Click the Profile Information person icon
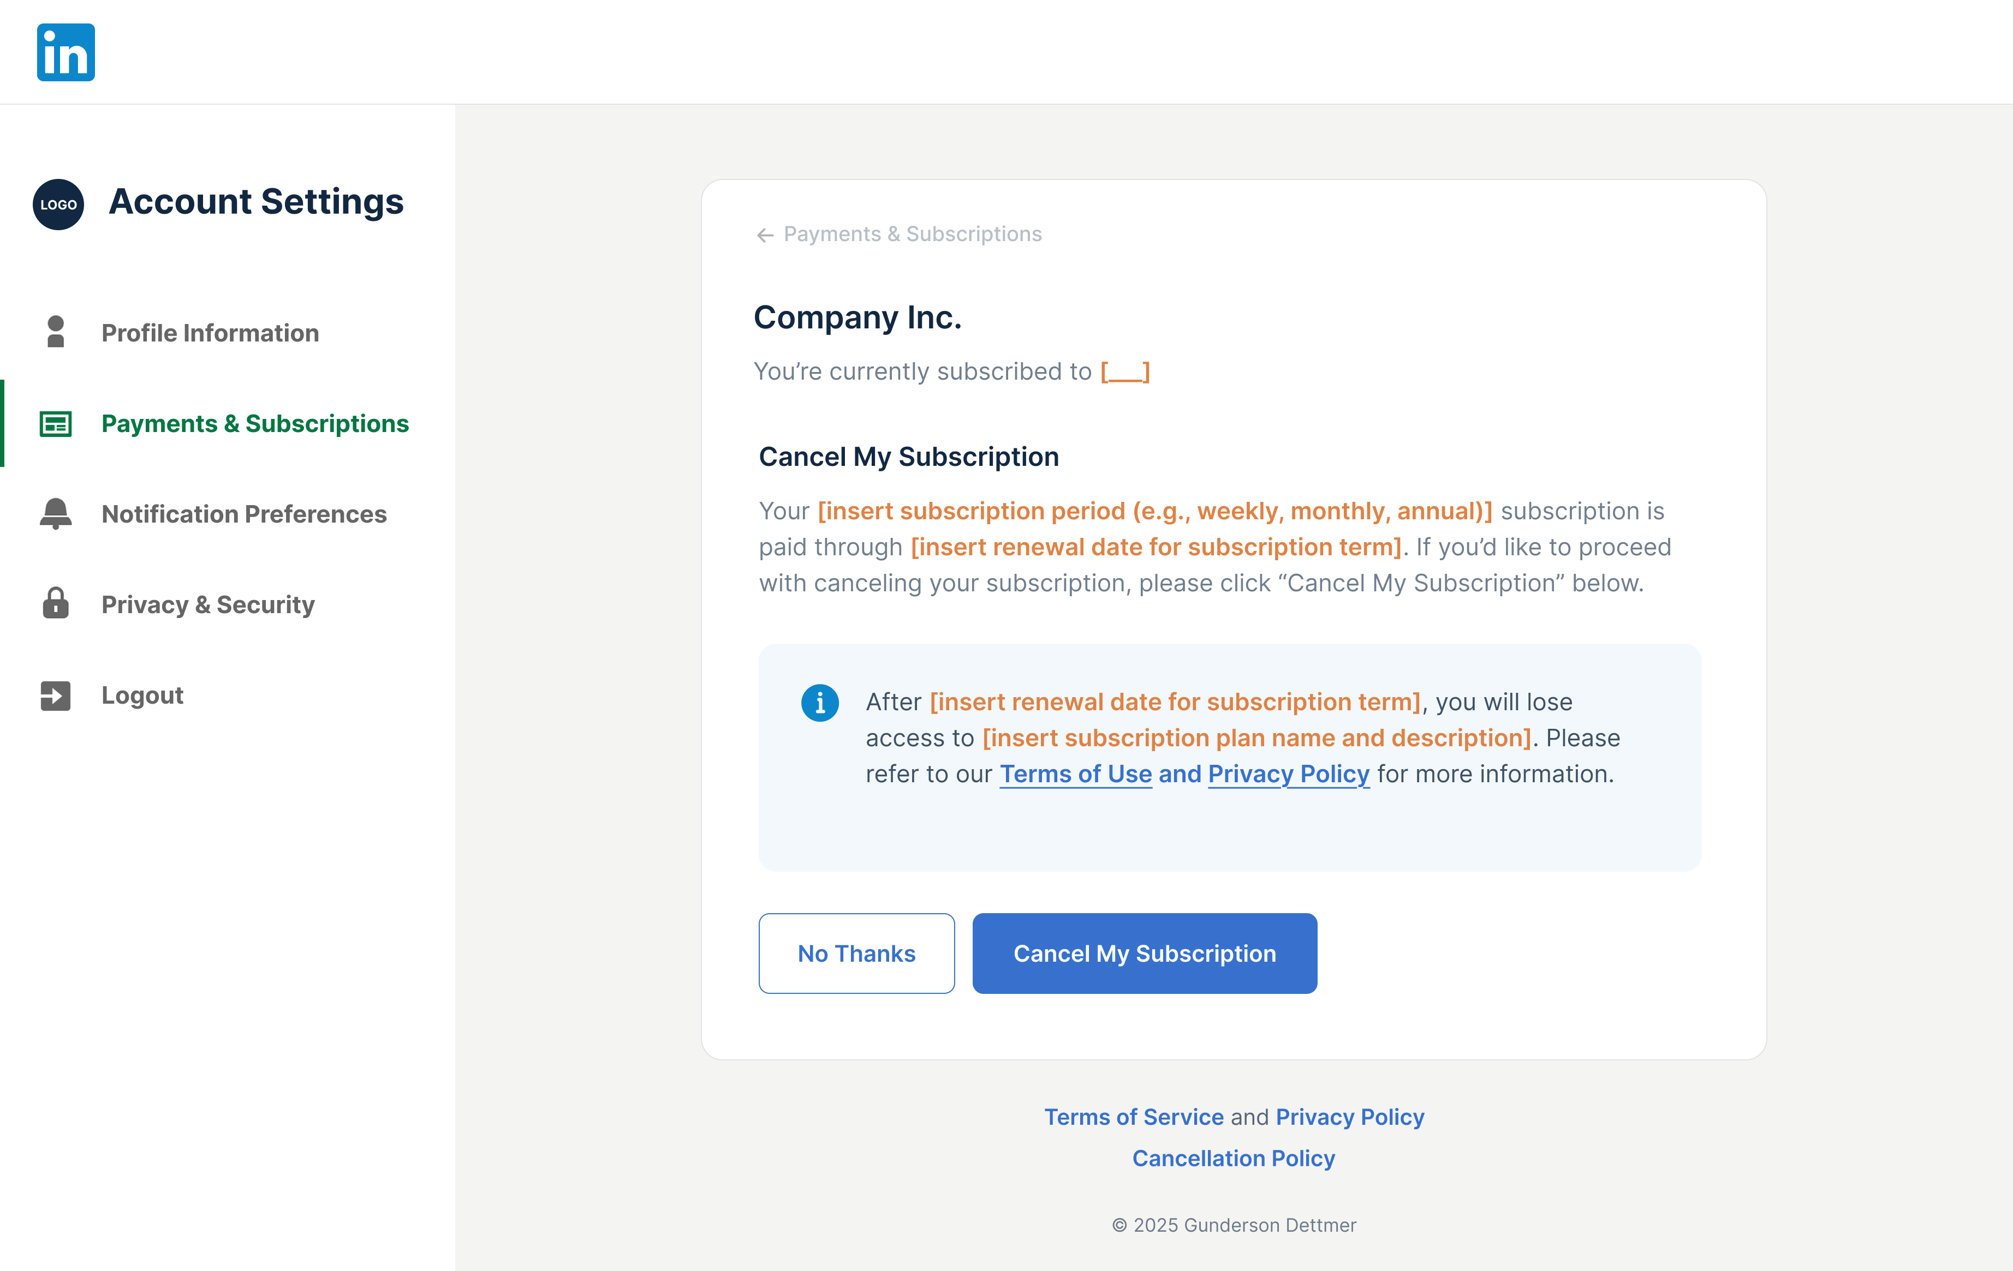The height and width of the screenshot is (1271, 2013). [56, 332]
